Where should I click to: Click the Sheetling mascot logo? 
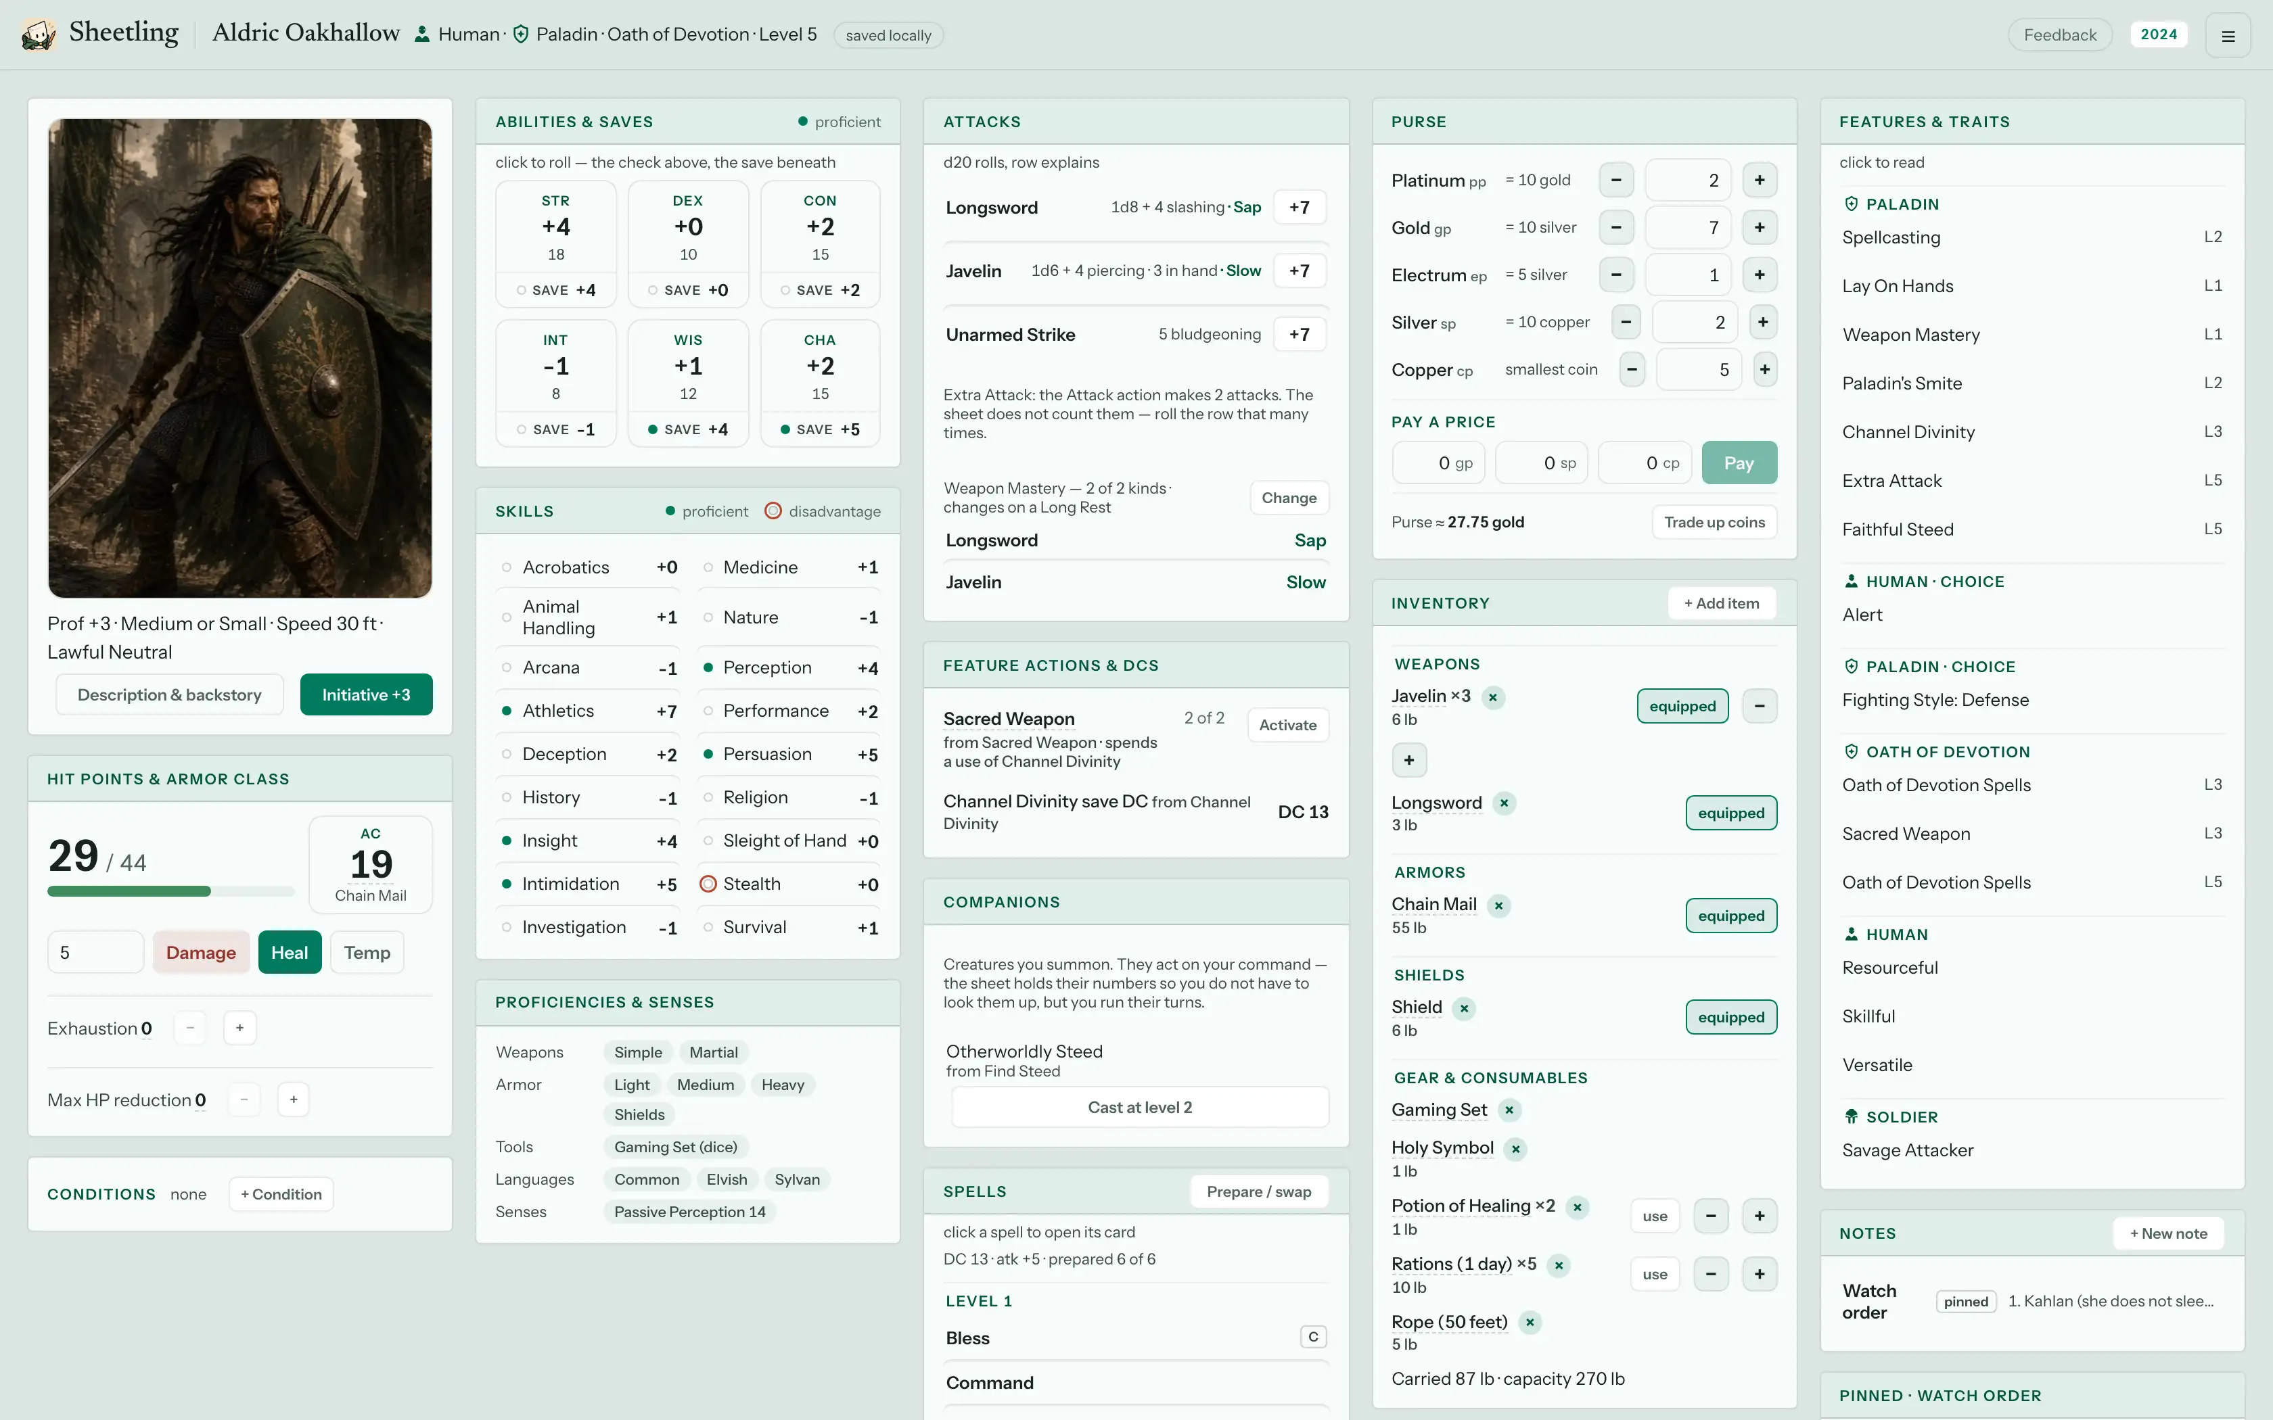click(x=39, y=34)
